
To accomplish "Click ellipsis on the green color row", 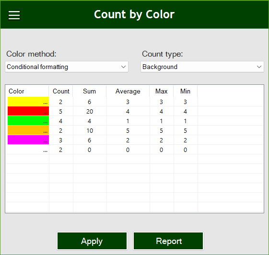I will click(x=45, y=122).
